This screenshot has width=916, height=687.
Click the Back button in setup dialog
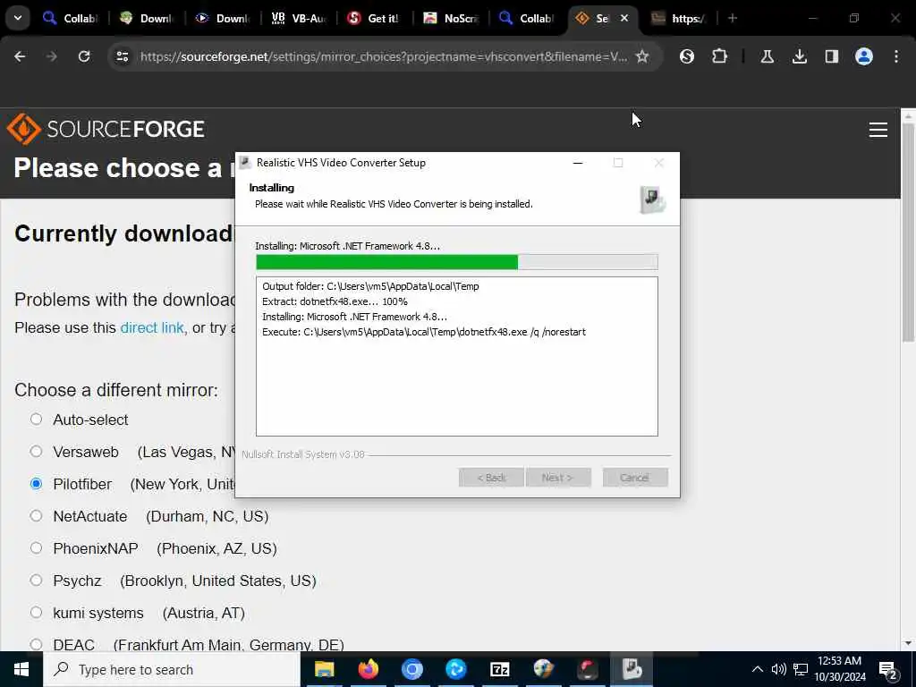(491, 478)
